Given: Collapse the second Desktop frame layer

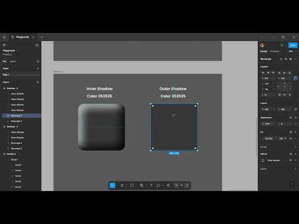Looking at the screenshot, I should point(4,126).
